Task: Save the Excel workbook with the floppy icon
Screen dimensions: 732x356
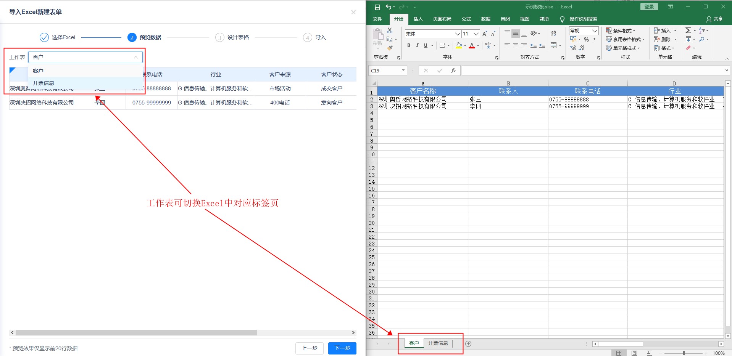Action: pyautogui.click(x=377, y=7)
